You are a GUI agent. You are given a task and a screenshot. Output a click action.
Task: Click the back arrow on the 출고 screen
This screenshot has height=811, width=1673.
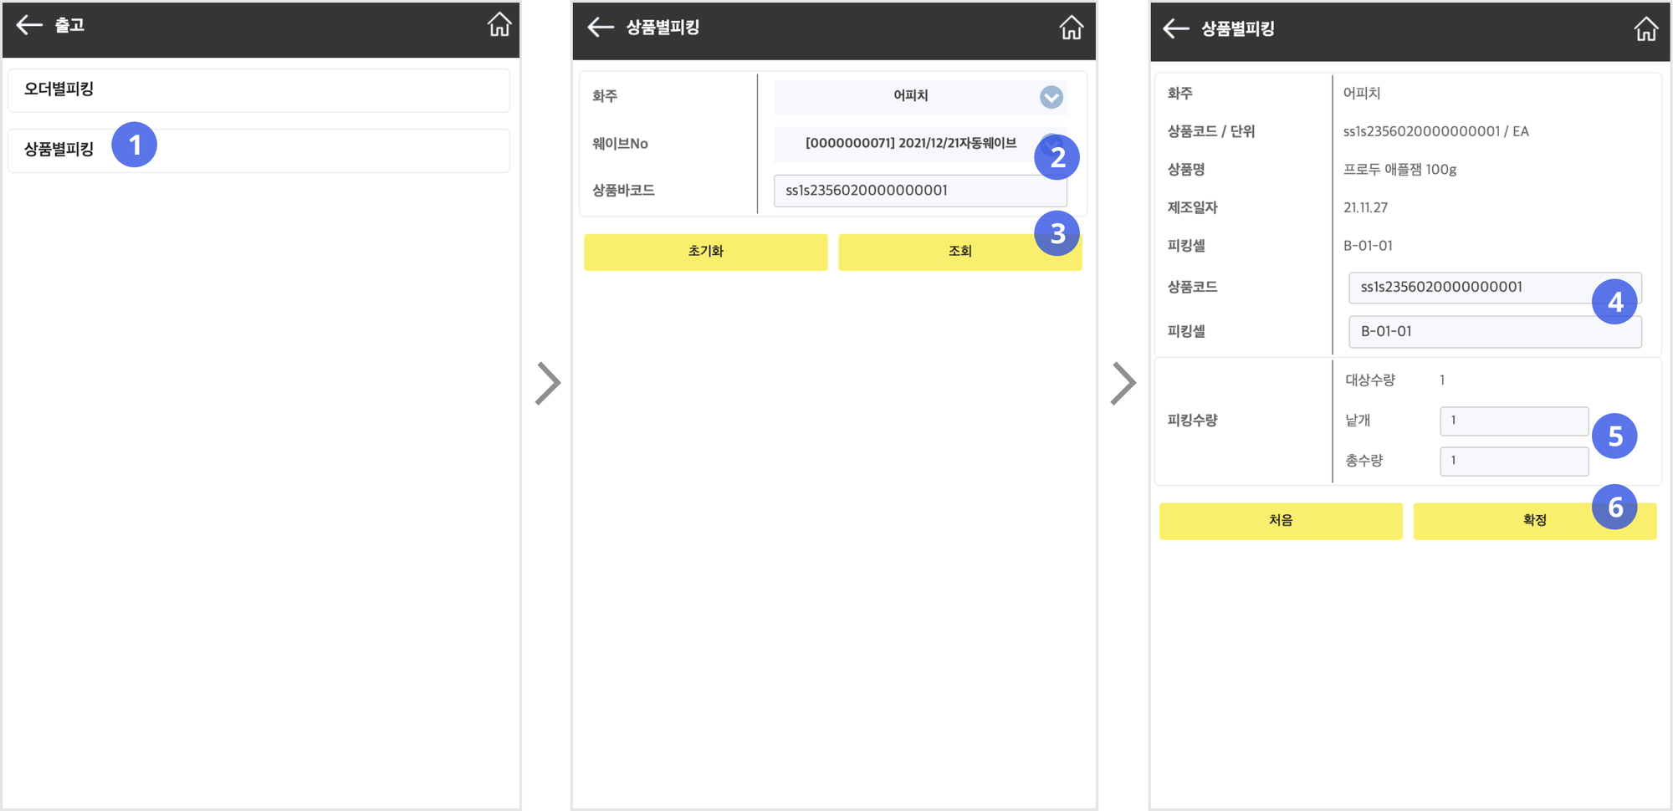point(29,25)
